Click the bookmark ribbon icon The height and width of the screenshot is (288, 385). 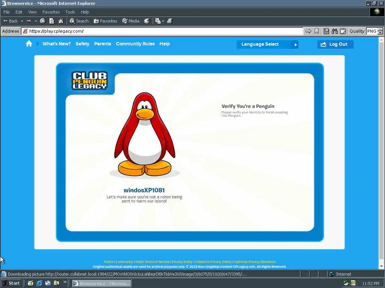317,31
